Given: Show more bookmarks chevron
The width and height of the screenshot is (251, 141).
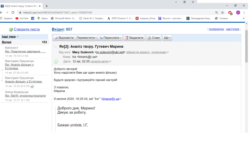Looking at the screenshot, I should pos(244,18).
